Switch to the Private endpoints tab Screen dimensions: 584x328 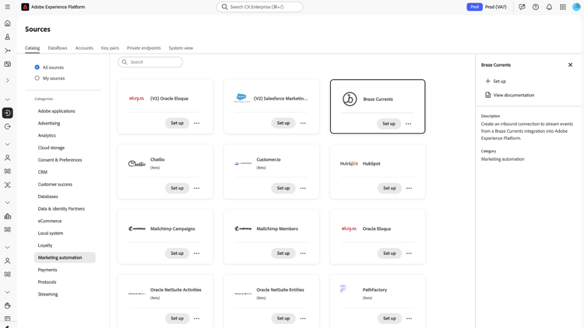[144, 48]
